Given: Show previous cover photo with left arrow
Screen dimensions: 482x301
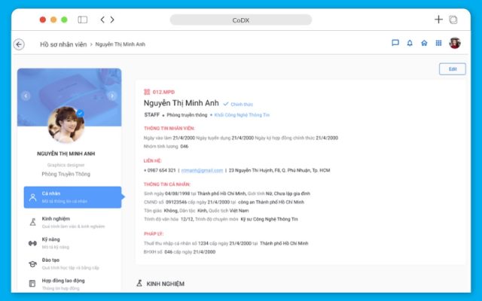Looking at the screenshot, I should 26,96.
